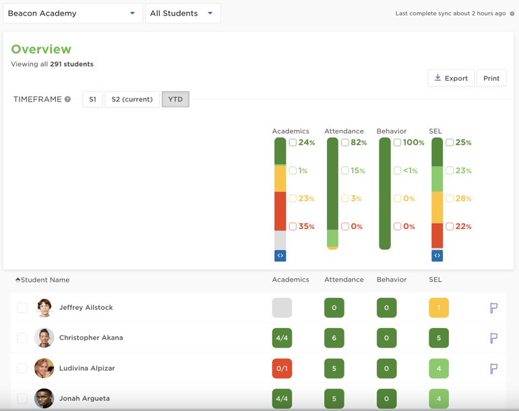
Task: Switch to S2 (current) timeframe
Action: [132, 99]
